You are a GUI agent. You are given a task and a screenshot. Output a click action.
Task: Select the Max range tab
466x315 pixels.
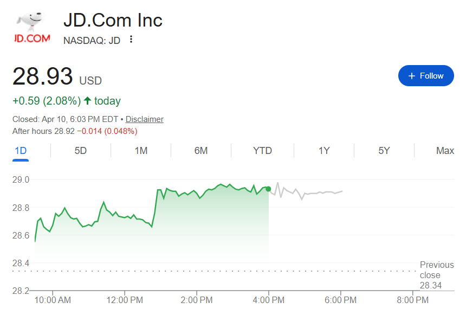[x=445, y=151]
